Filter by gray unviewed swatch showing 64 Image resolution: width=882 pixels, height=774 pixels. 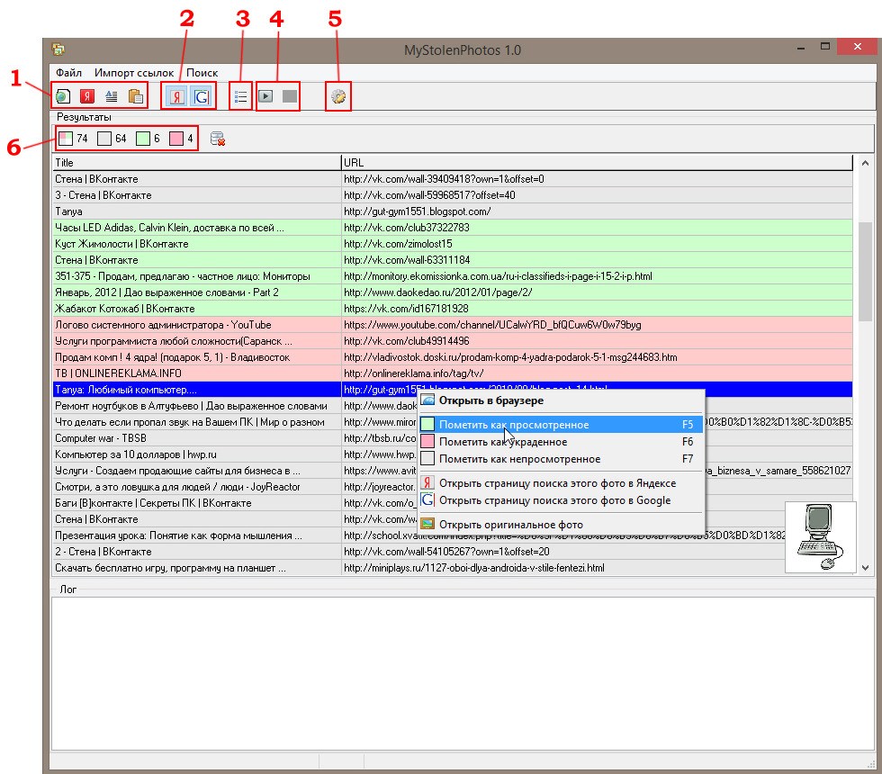pos(105,139)
